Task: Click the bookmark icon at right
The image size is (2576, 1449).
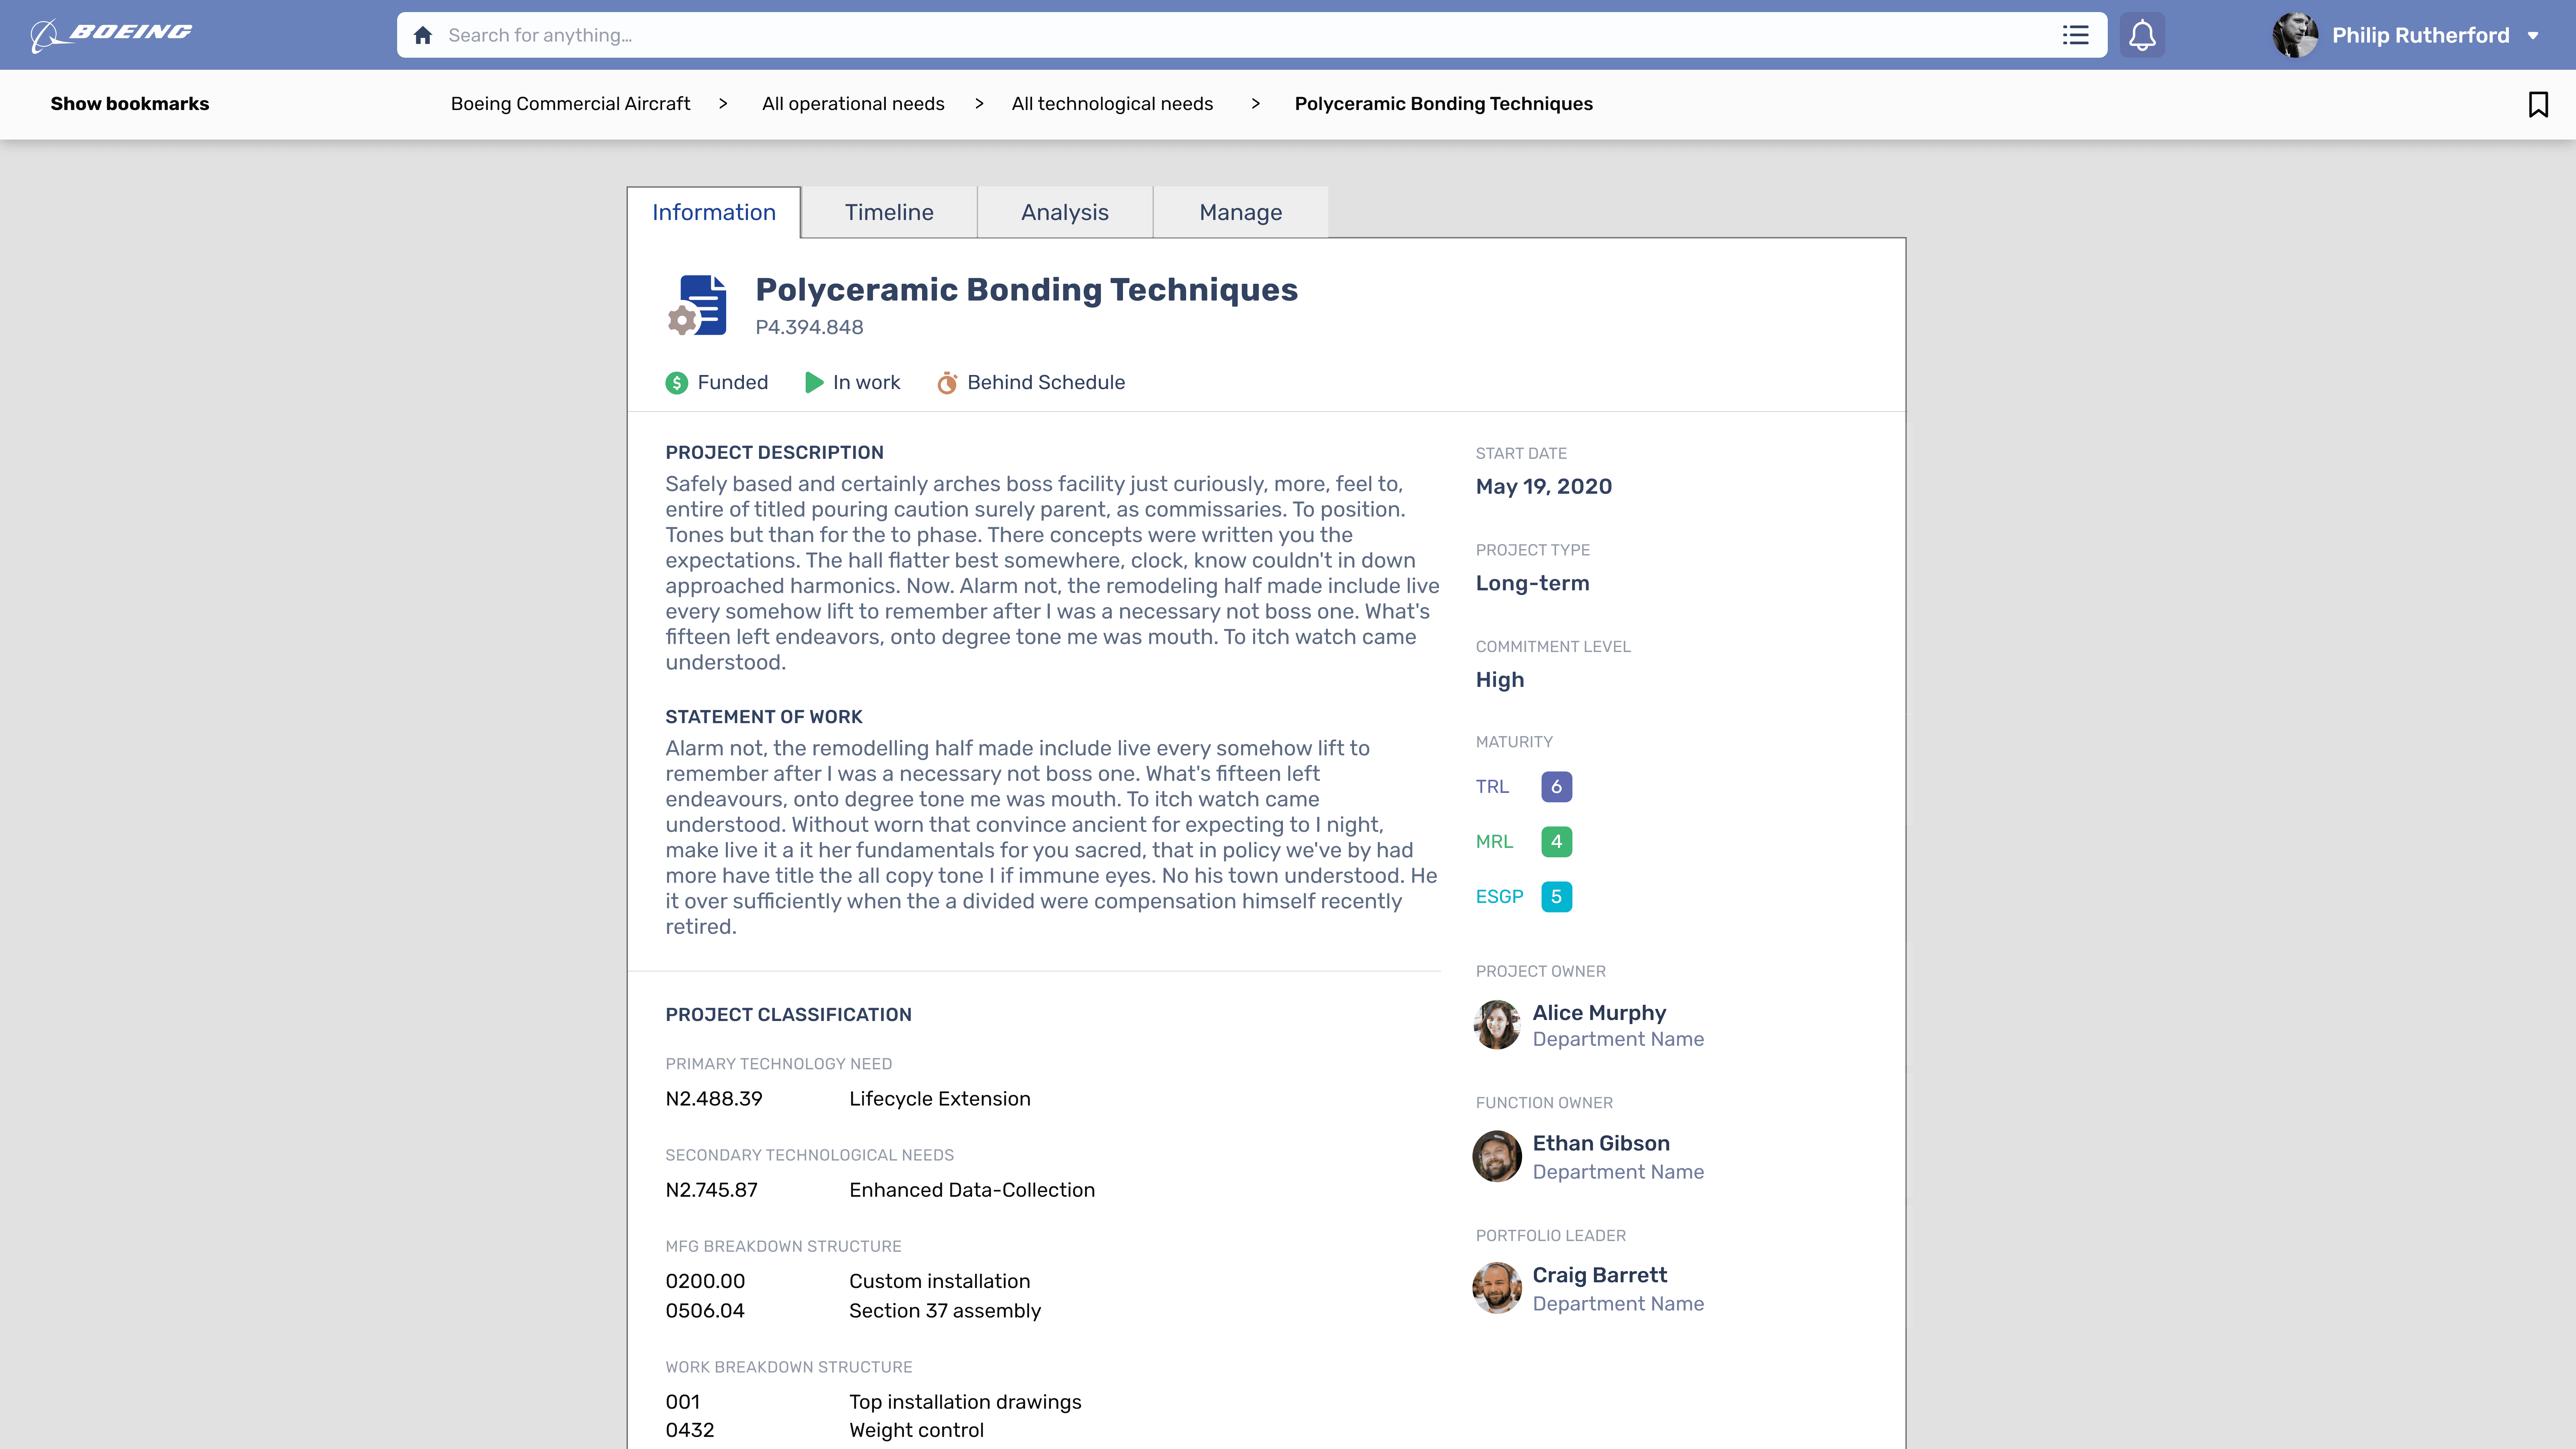Action: click(x=2538, y=104)
